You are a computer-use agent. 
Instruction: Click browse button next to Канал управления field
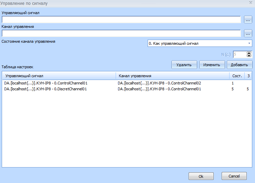point(248,33)
